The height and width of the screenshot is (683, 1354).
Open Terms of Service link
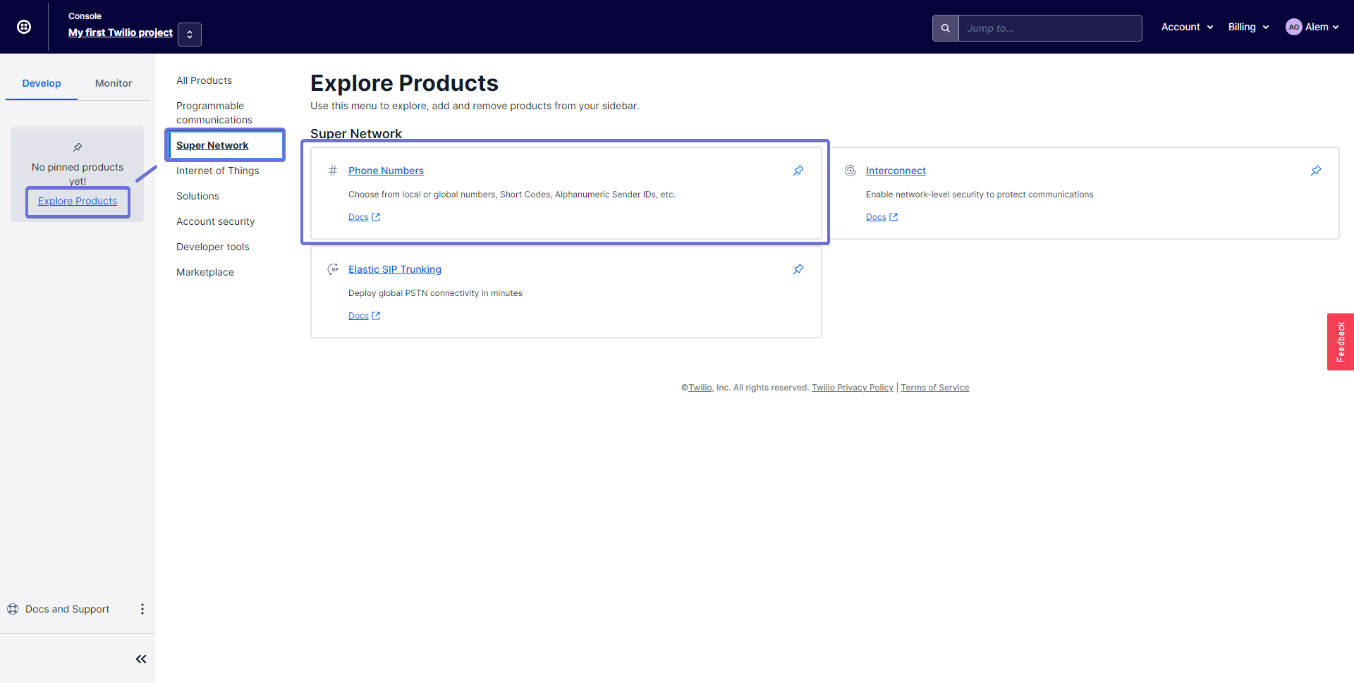[x=935, y=388]
